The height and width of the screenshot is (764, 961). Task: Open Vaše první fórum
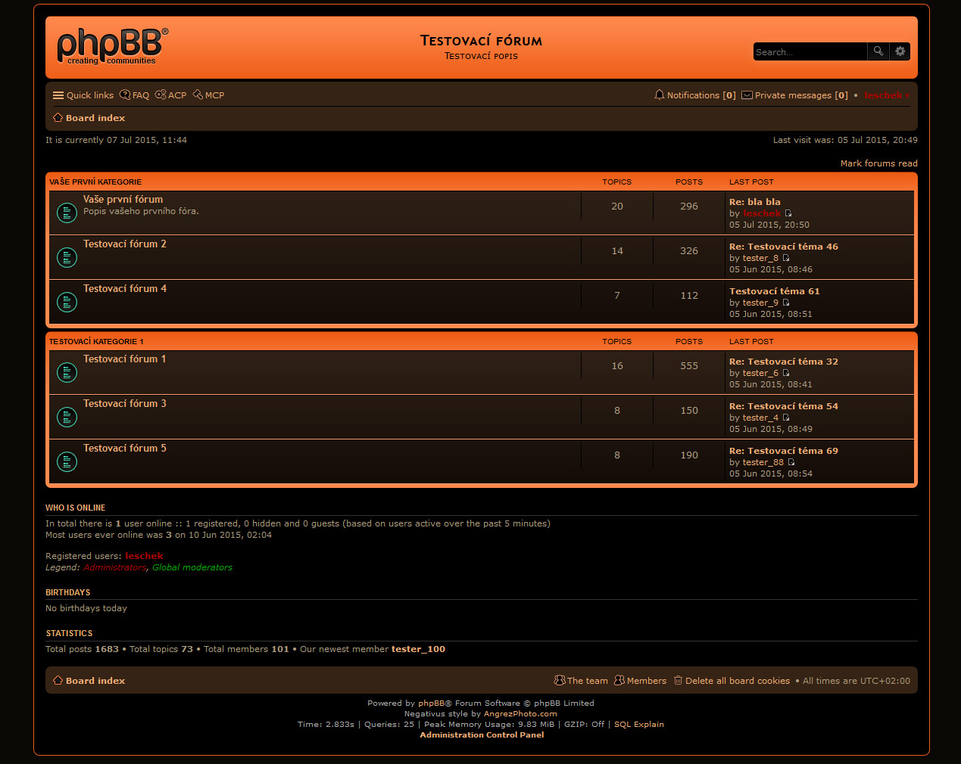click(123, 200)
